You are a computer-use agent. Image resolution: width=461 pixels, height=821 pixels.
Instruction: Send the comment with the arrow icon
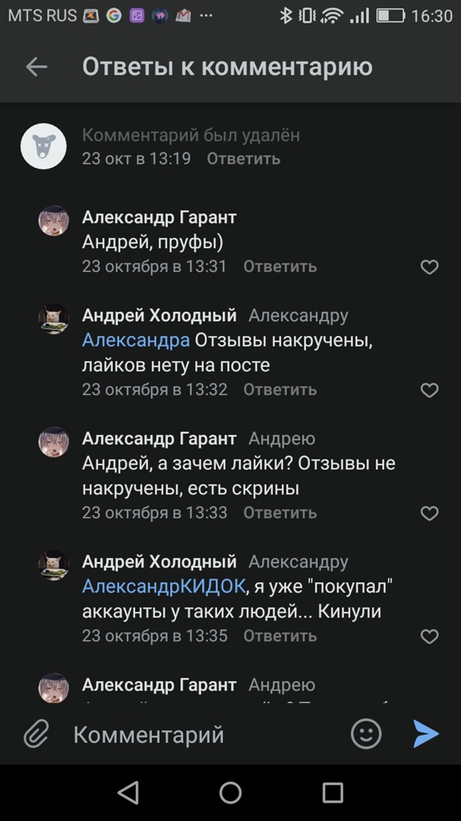click(426, 734)
